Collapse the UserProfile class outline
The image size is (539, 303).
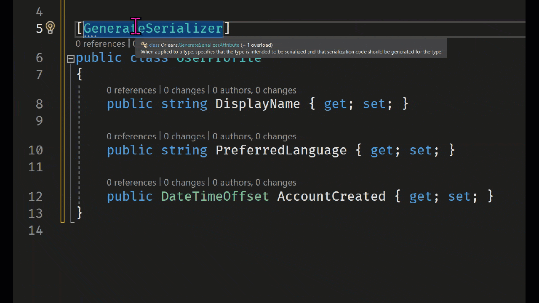tap(71, 59)
